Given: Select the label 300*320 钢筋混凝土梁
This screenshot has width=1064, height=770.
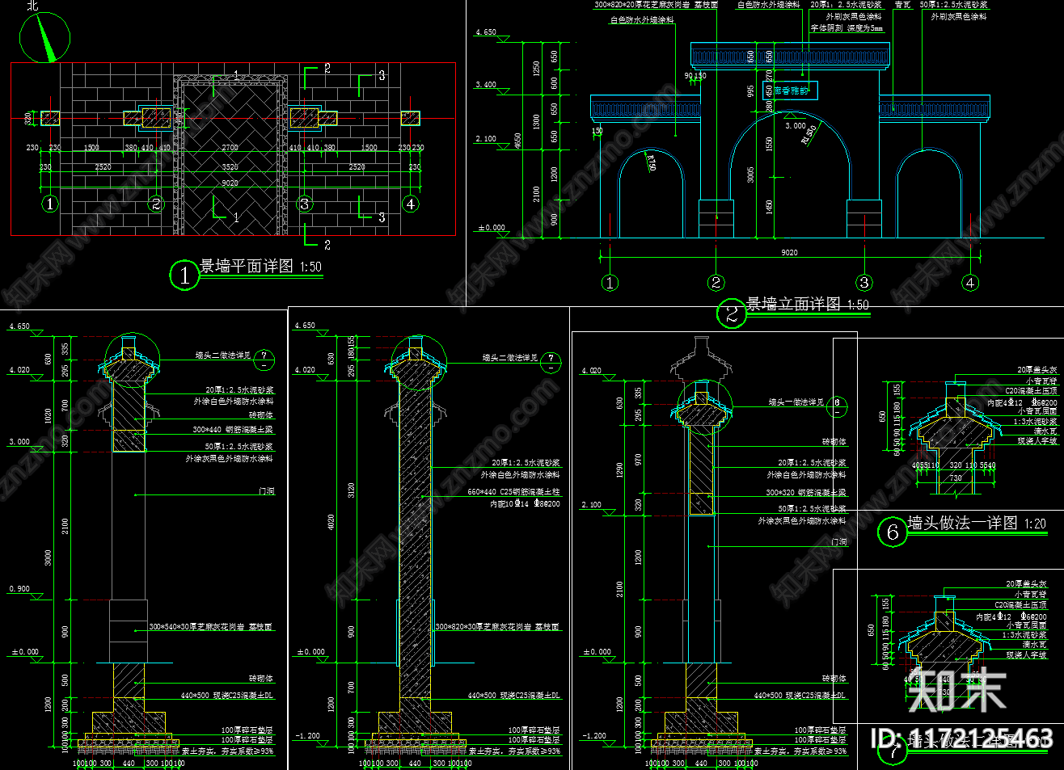Looking at the screenshot, I should click(x=806, y=493).
